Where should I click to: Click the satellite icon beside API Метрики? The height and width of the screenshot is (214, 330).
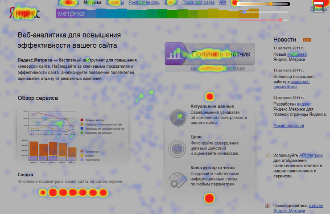tap(268, 155)
